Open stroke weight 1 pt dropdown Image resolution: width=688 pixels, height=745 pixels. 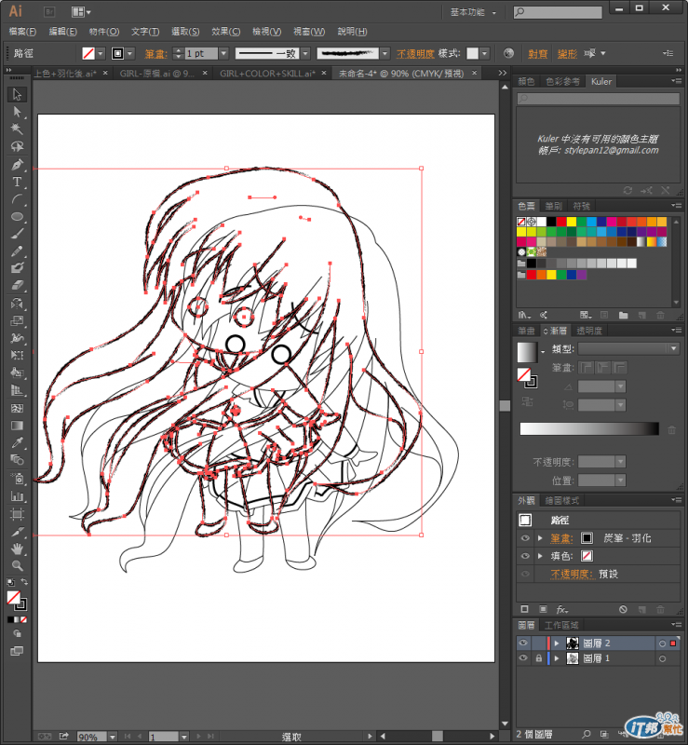pos(223,53)
